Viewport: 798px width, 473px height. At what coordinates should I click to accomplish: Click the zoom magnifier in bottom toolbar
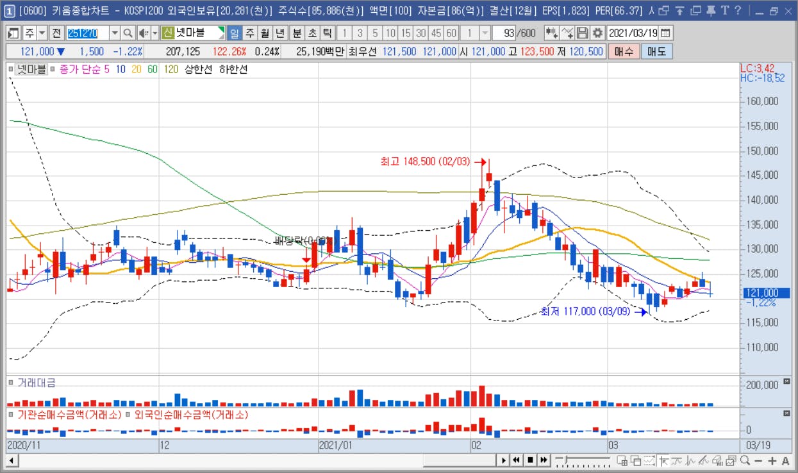pyautogui.click(x=745, y=460)
